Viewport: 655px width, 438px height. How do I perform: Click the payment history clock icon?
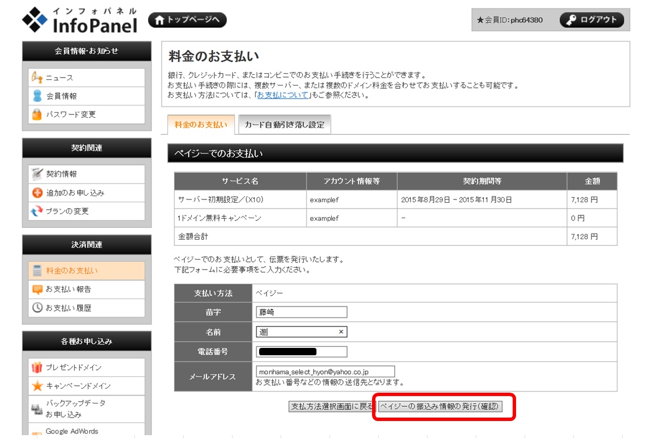tap(37, 308)
